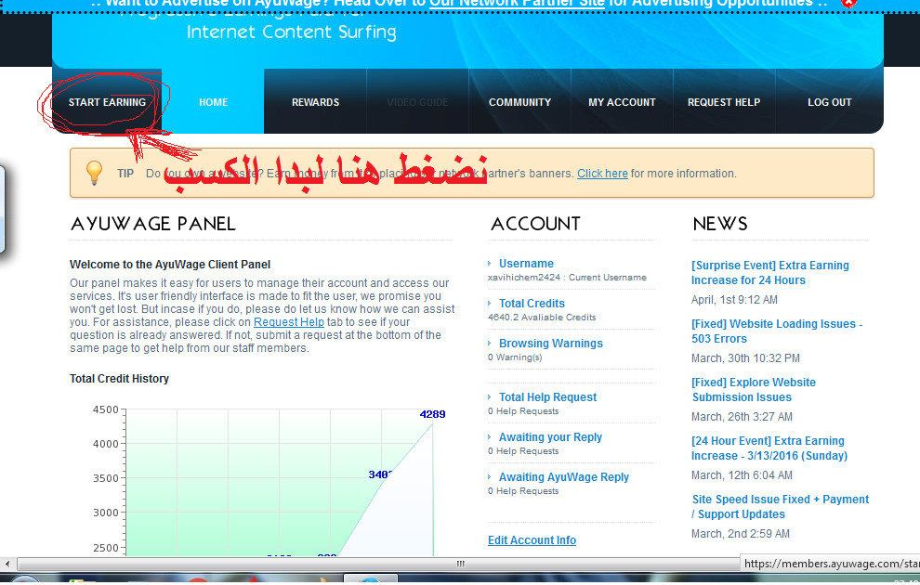Click the 4640.2 Avaliable Credits text
This screenshot has width=920, height=585.
pyautogui.click(x=542, y=318)
